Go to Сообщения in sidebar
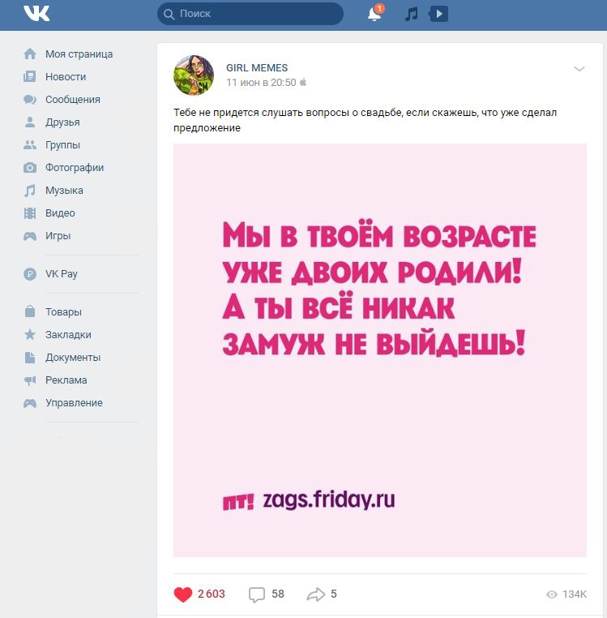This screenshot has width=607, height=618. tap(73, 99)
